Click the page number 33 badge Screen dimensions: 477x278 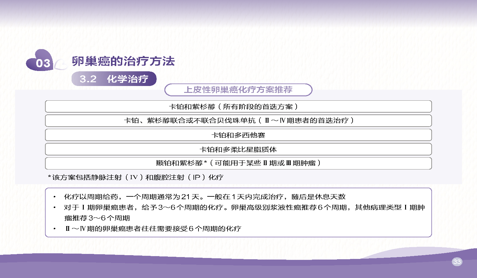[457, 262]
